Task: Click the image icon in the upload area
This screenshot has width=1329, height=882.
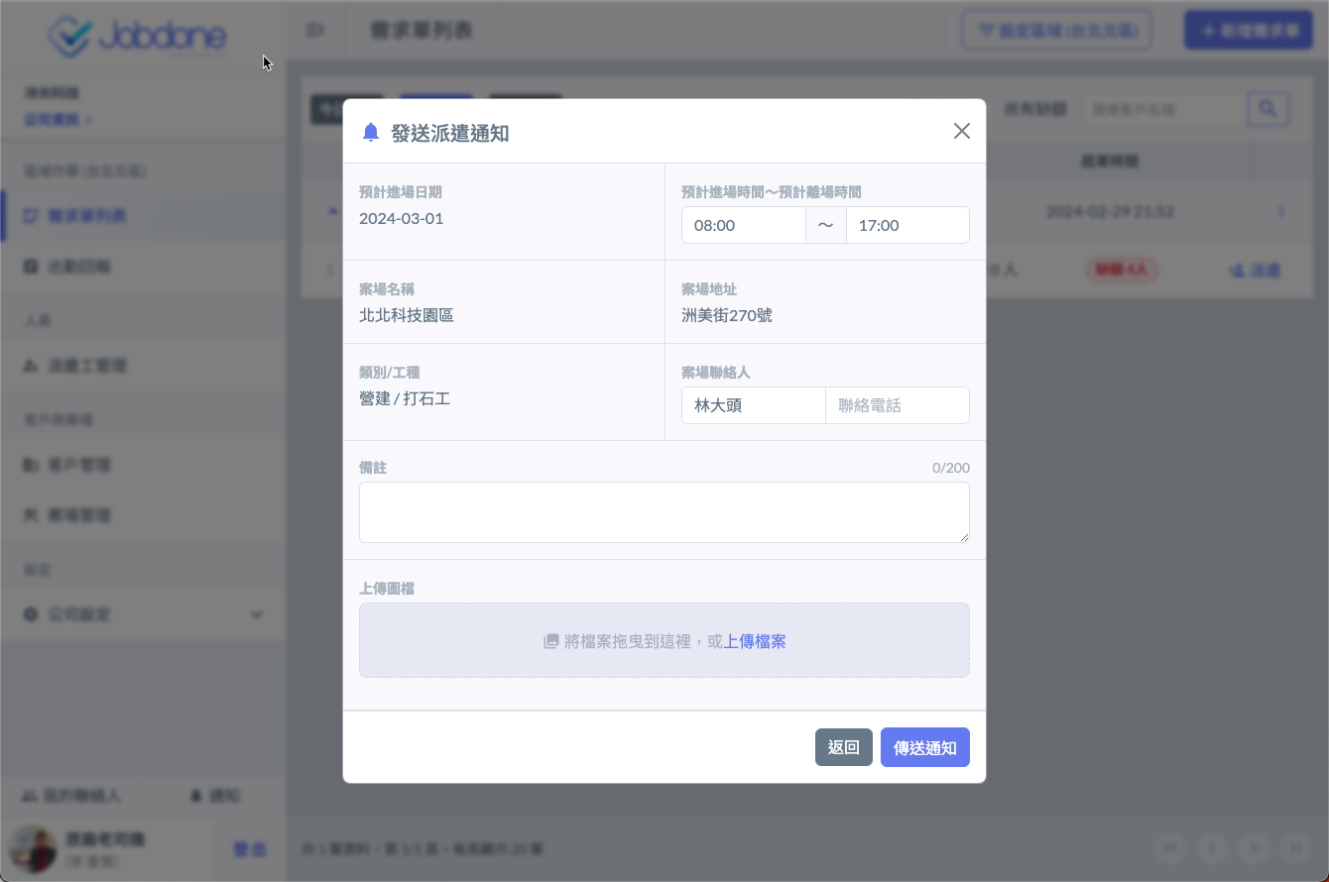Action: pyautogui.click(x=551, y=641)
